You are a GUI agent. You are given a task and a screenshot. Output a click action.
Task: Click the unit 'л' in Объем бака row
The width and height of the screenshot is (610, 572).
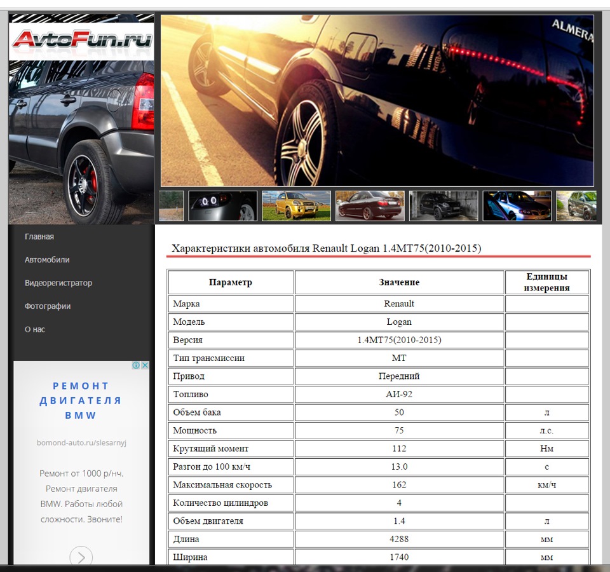tap(546, 412)
